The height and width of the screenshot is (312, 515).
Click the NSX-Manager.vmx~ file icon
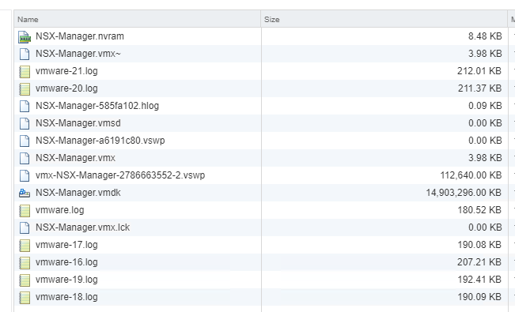25,55
